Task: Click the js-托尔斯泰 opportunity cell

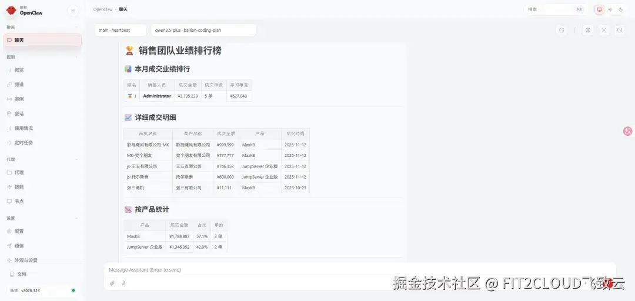Action: (x=148, y=177)
